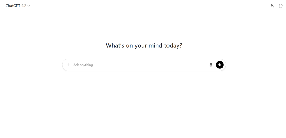Dictate a message using the mic icon
This screenshot has height=138, width=286.
[x=211, y=65]
